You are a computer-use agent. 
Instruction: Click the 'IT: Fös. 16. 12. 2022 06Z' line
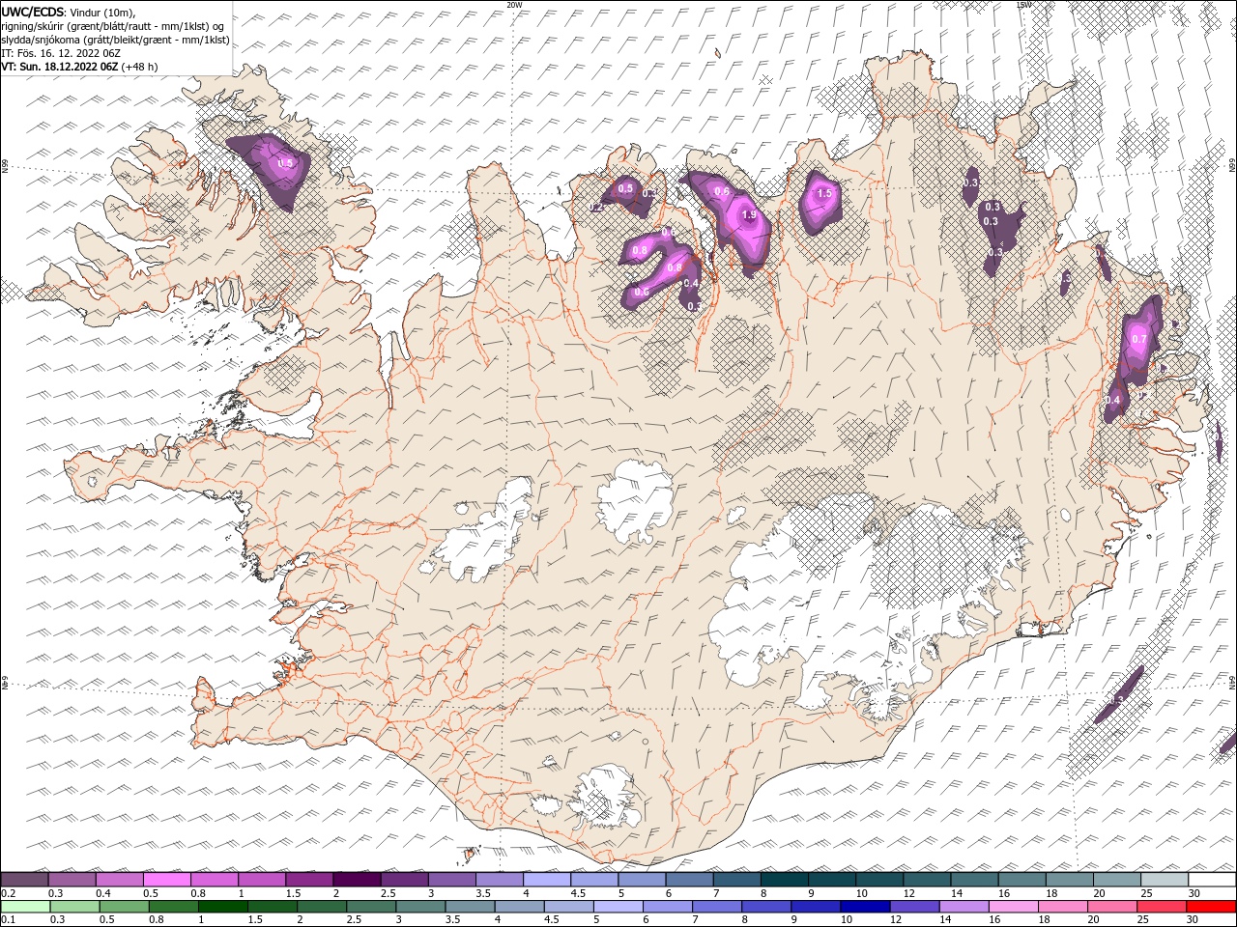point(61,53)
